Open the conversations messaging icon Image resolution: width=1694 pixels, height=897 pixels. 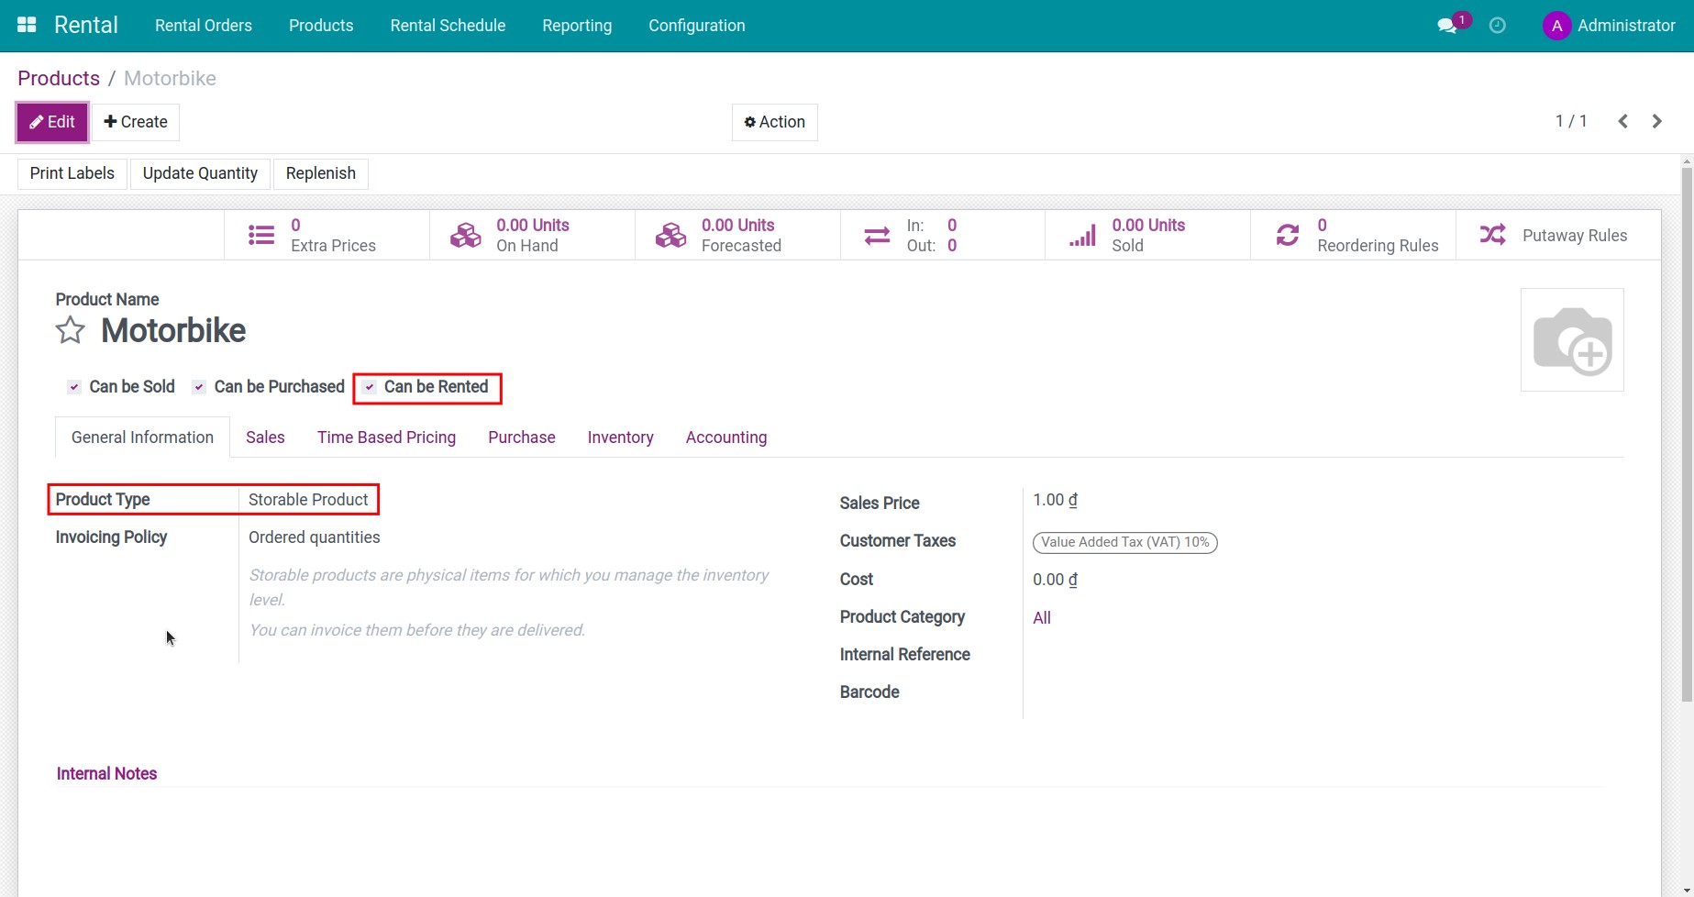pyautogui.click(x=1447, y=25)
